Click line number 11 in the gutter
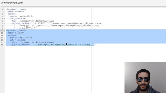The height and width of the screenshot is (93, 166). (x=2, y=33)
